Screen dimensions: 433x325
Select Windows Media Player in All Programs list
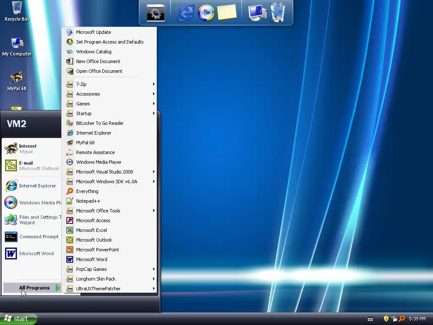coord(110,162)
